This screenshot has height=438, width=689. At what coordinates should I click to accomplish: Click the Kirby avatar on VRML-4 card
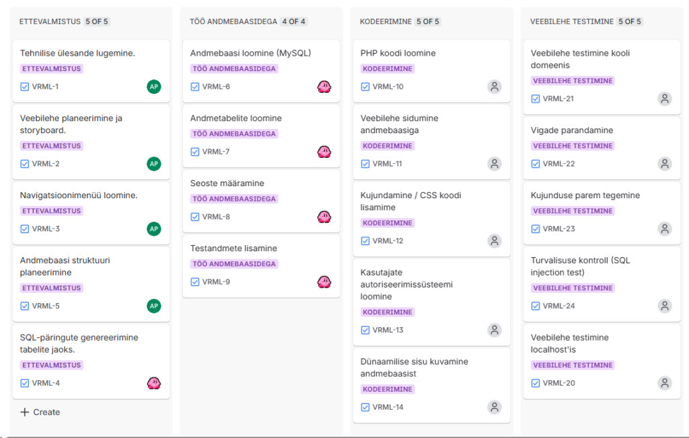[x=154, y=383]
